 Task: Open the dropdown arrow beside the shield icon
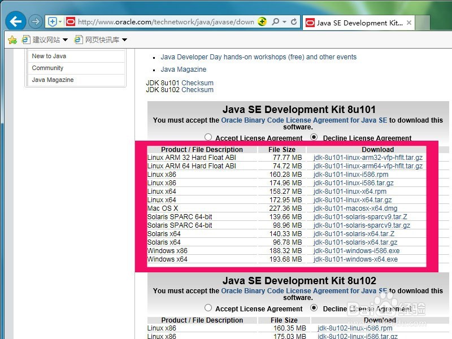pyautogui.click(x=60, y=21)
